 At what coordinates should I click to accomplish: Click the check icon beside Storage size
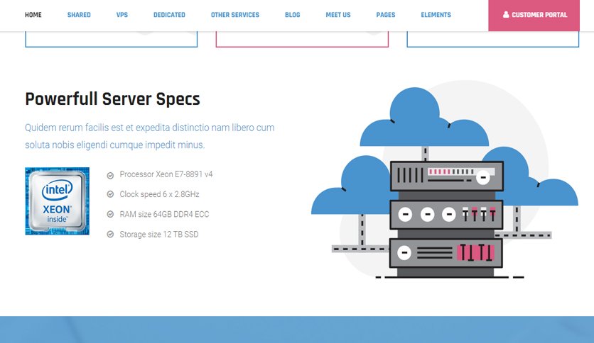tap(110, 234)
